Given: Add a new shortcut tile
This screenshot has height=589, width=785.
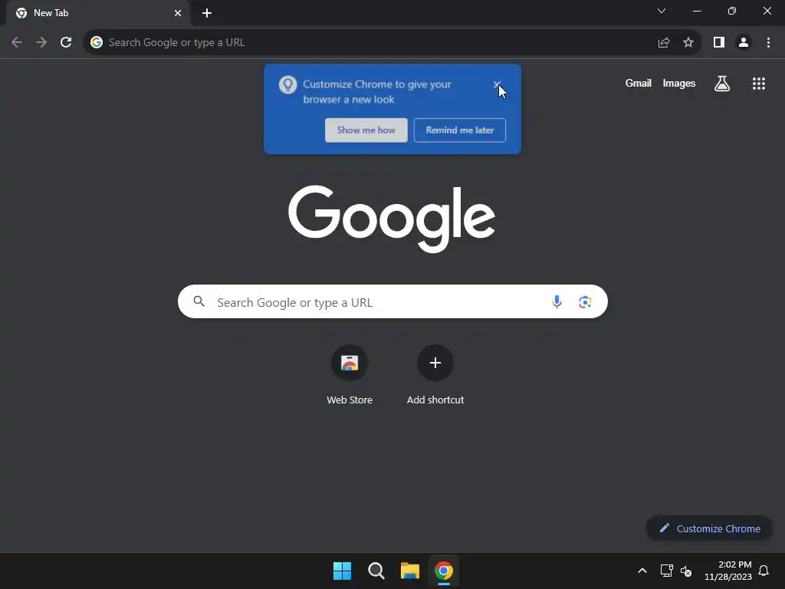Looking at the screenshot, I should 435,375.
